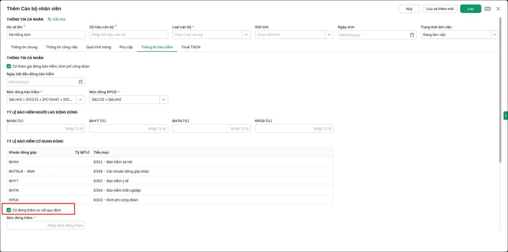Click the Gắn thẻ link
The width and height of the screenshot is (508, 252).
click(59, 19)
